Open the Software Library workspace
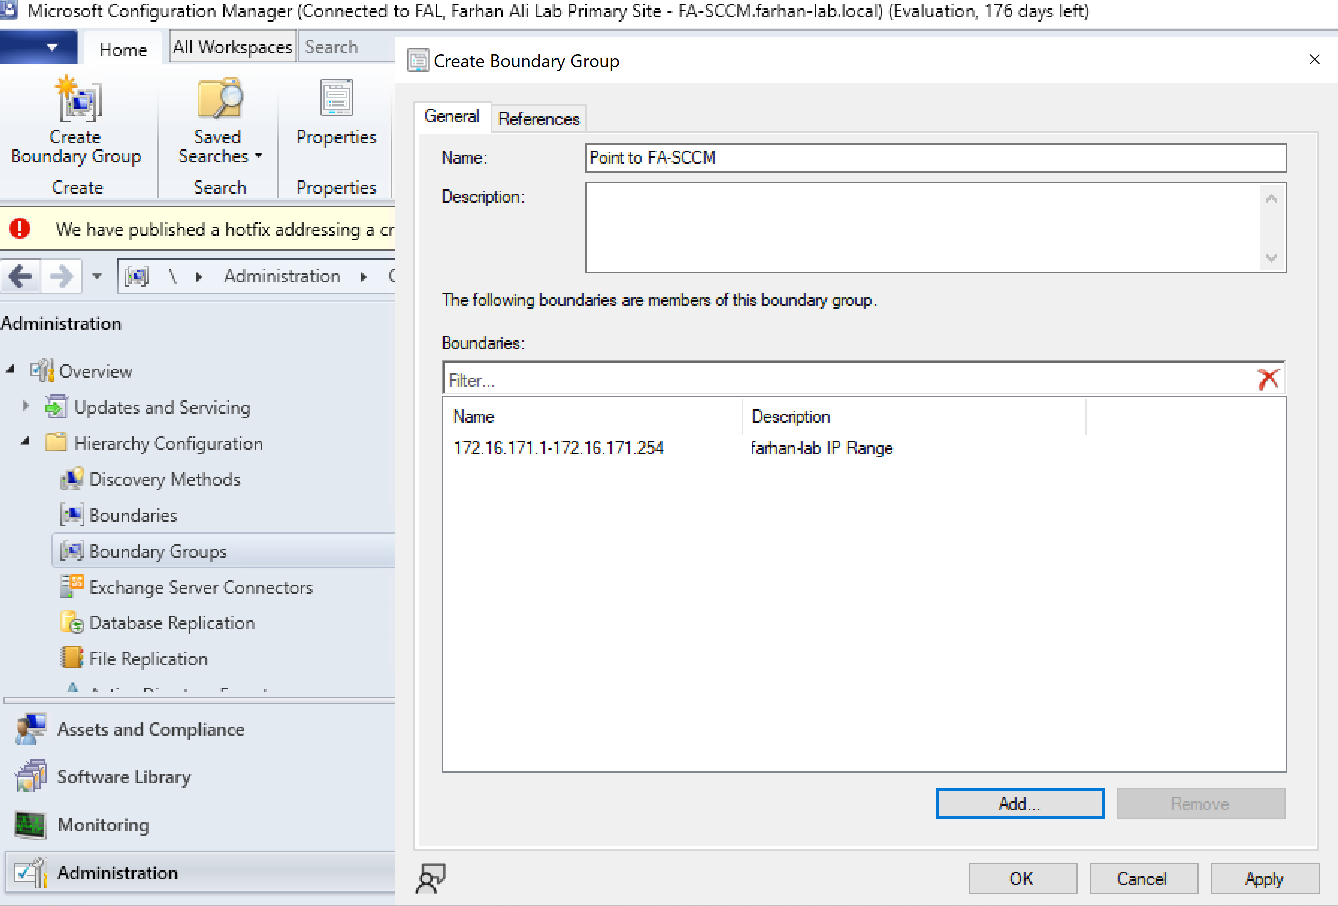The height and width of the screenshot is (906, 1338). [x=123, y=777]
